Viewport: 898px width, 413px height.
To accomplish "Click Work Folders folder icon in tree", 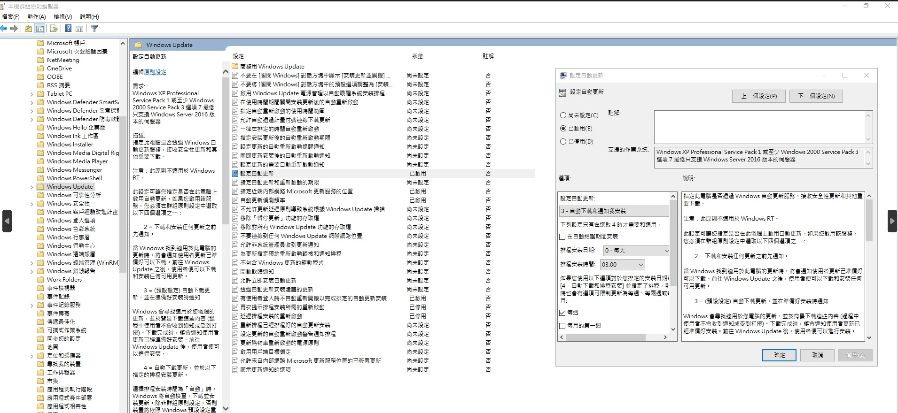I will [x=40, y=280].
